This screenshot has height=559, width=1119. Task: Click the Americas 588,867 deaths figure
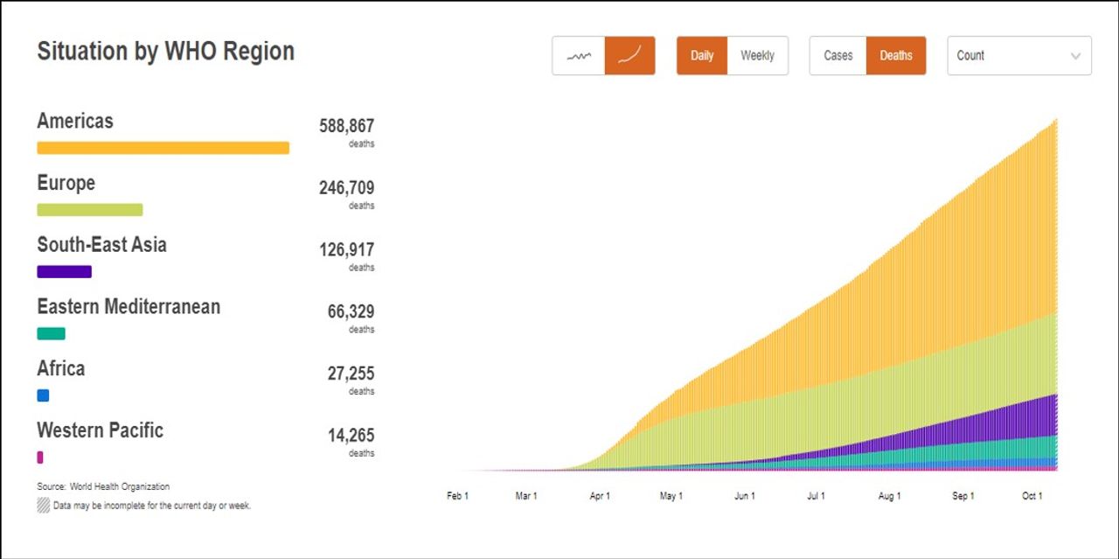[346, 127]
